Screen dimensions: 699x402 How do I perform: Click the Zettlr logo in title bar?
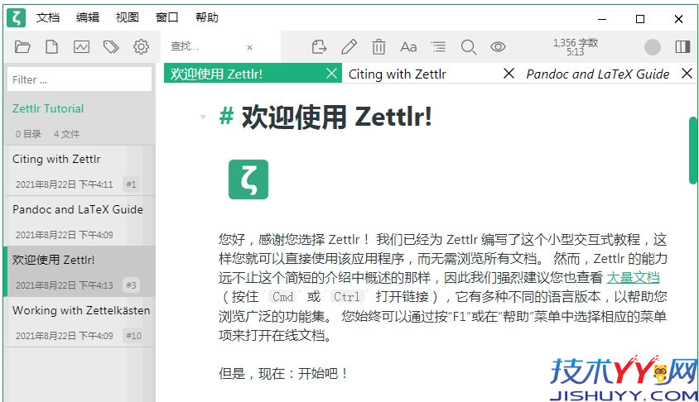pyautogui.click(x=17, y=18)
